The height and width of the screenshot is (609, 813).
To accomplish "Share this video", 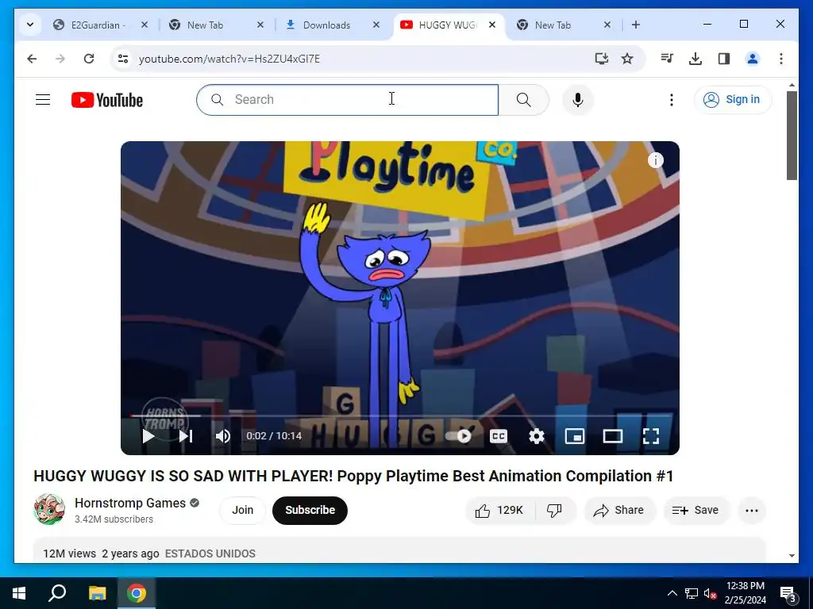I will coord(619,511).
